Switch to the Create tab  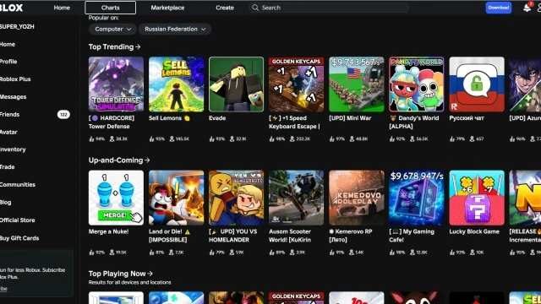coord(225,8)
